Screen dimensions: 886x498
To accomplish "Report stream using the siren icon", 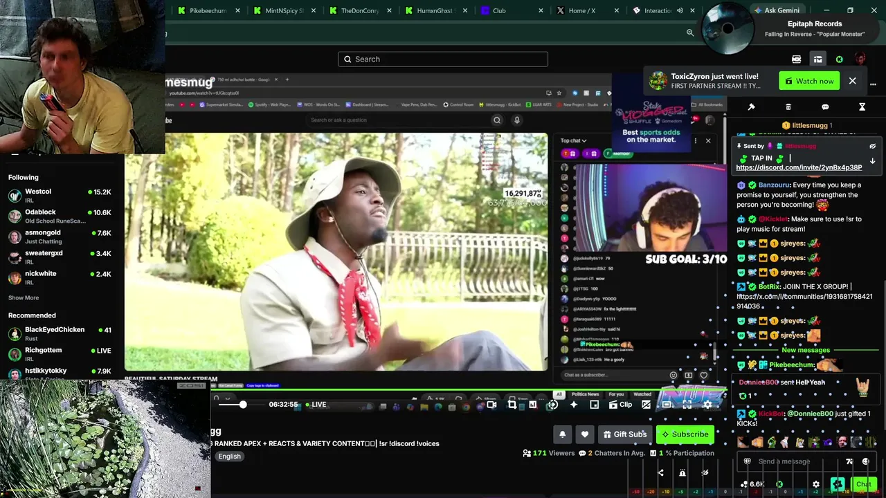I will point(682,473).
